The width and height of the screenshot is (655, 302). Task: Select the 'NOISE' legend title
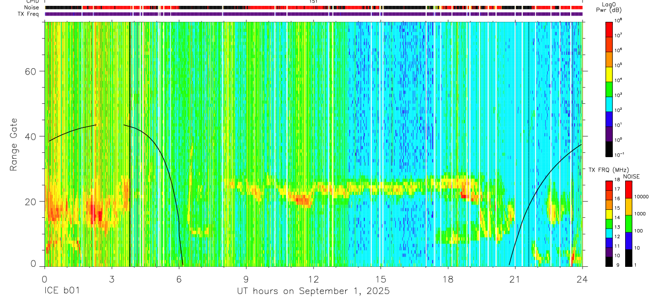coord(633,176)
